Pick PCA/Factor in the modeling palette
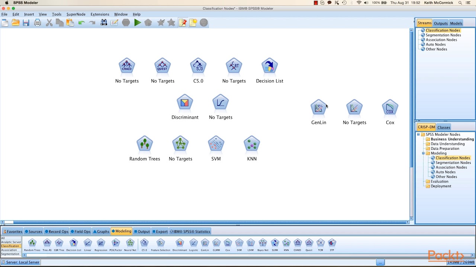 coord(116,245)
